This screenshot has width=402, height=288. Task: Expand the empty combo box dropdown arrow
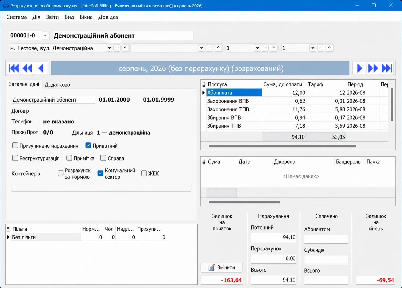(x=202, y=48)
